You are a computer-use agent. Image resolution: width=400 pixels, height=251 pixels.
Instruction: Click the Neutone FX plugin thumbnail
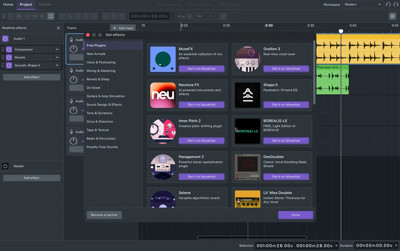[x=163, y=95]
